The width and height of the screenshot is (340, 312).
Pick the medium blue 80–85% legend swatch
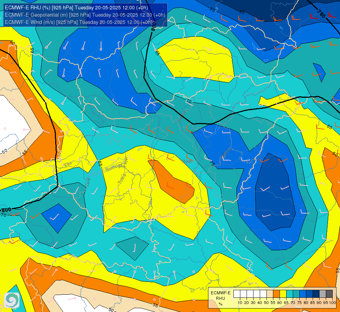pos(309,294)
